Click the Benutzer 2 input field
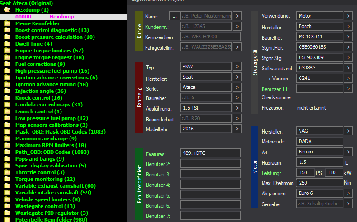The image size is (357, 222). tap(211, 163)
